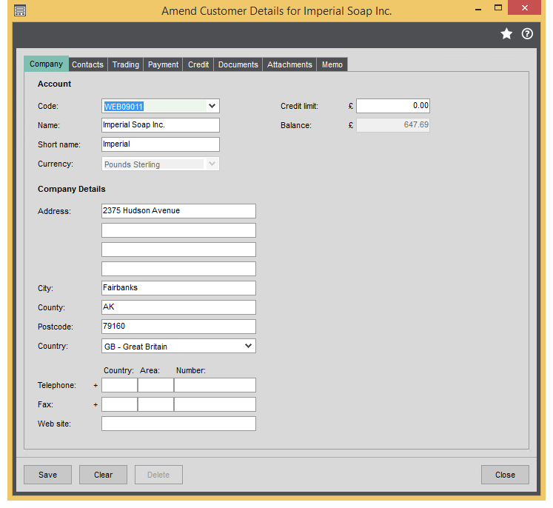Click the Telephone Number field
Image resolution: width=553 pixels, height=508 pixels.
pos(215,385)
